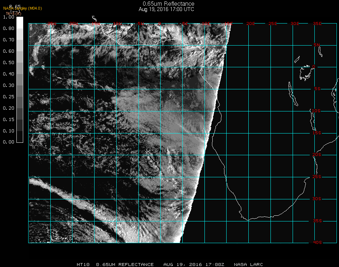
Task: Select the black bottom segment of the colorbar
Action: (x=20, y=137)
